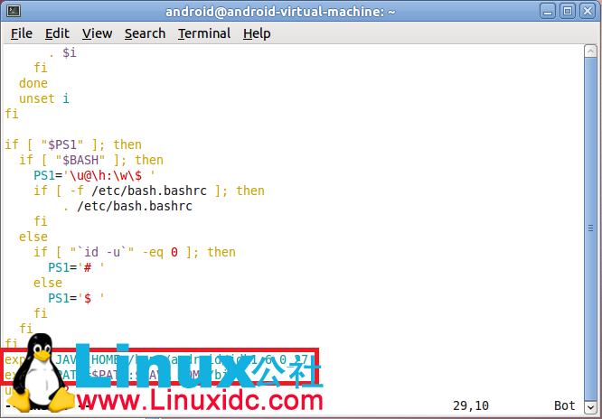
Task: Open the File menu
Action: pos(21,33)
